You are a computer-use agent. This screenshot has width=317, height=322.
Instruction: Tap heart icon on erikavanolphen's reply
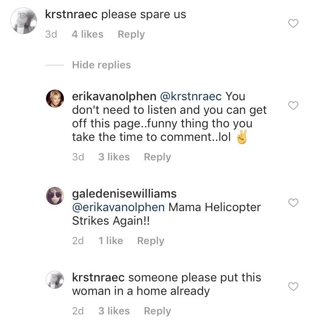[293, 105]
